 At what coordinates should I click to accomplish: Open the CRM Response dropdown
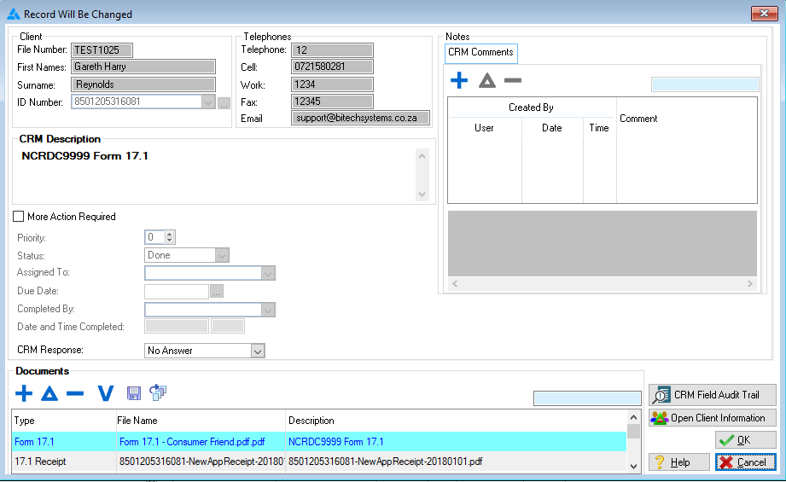coord(258,351)
